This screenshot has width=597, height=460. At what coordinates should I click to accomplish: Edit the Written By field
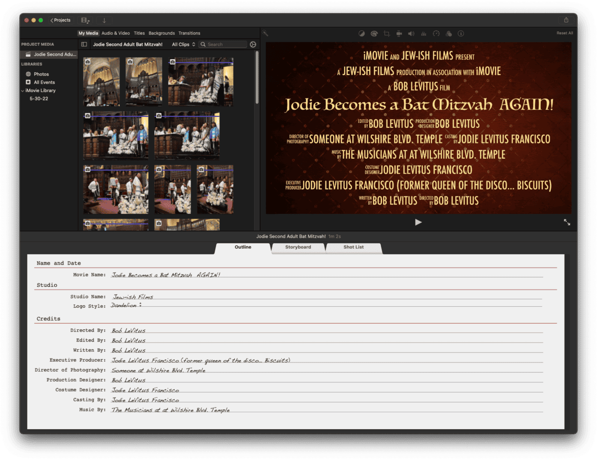[x=326, y=350]
